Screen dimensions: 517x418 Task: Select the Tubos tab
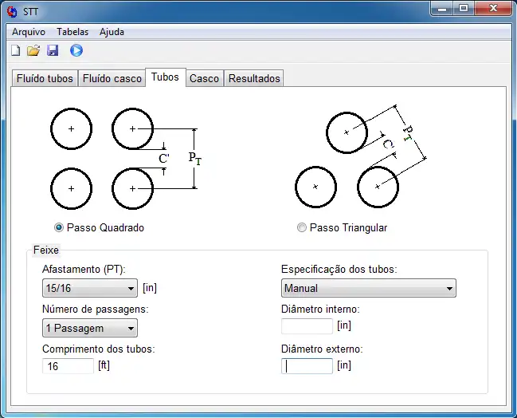(x=165, y=77)
